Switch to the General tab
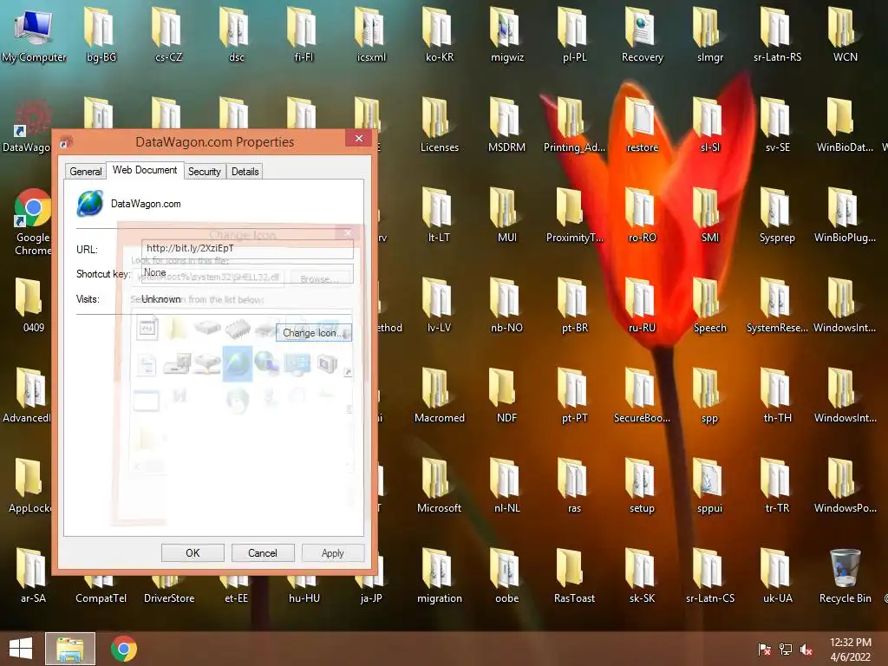Screen dimensions: 888x666 tap(86, 171)
